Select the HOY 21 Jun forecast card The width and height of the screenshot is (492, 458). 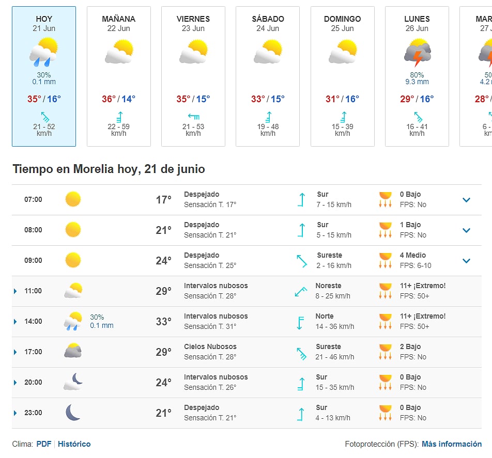[44, 76]
